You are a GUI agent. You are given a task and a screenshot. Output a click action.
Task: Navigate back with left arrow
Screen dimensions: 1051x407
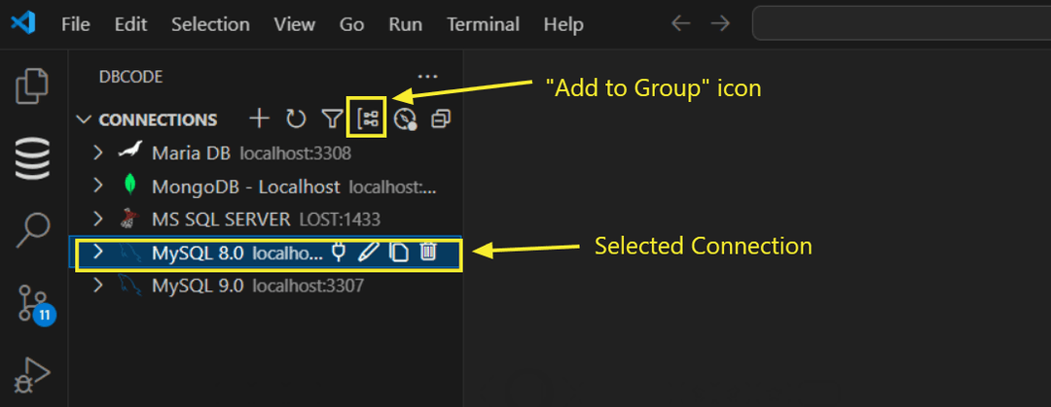[x=681, y=24]
